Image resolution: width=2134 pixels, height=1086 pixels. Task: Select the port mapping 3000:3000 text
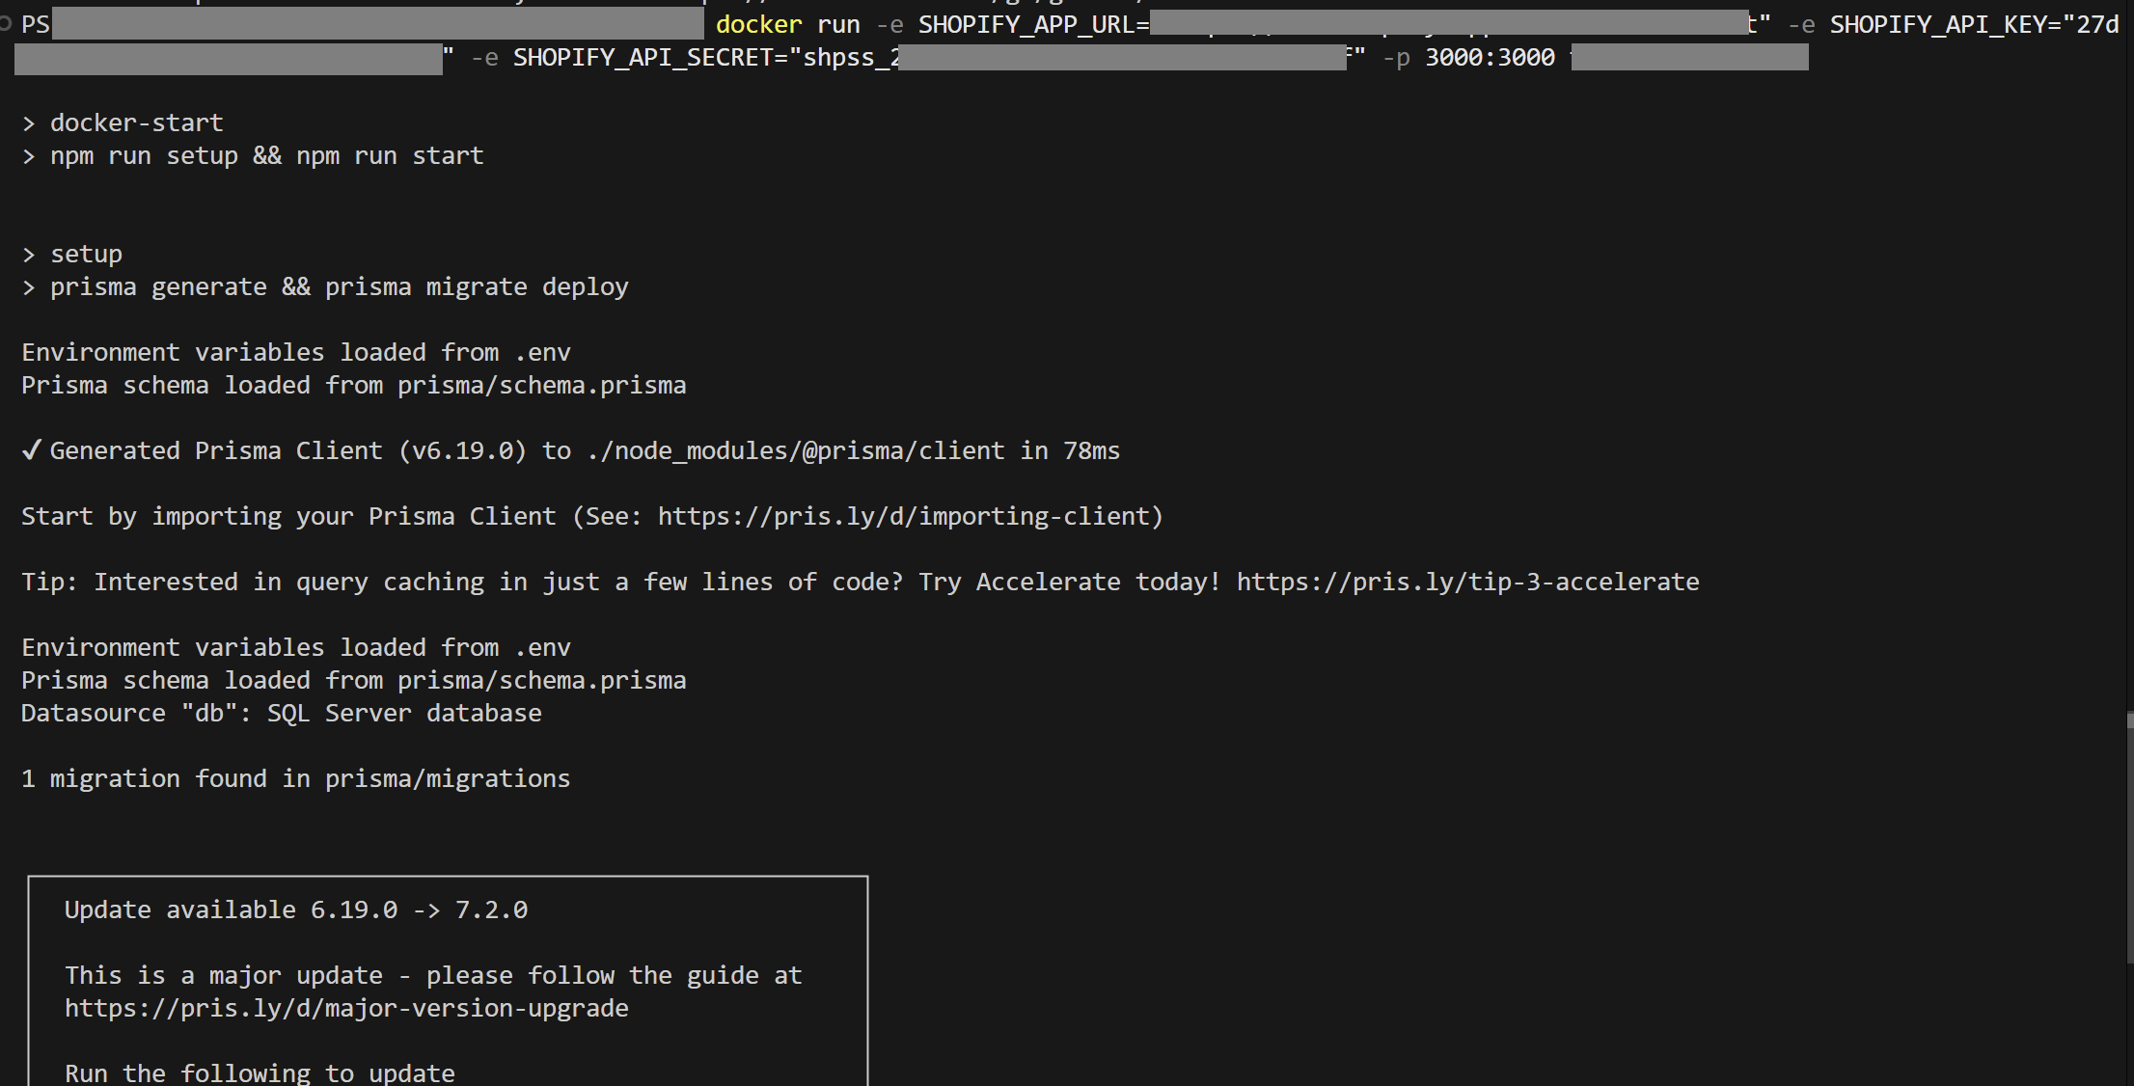pos(1490,57)
